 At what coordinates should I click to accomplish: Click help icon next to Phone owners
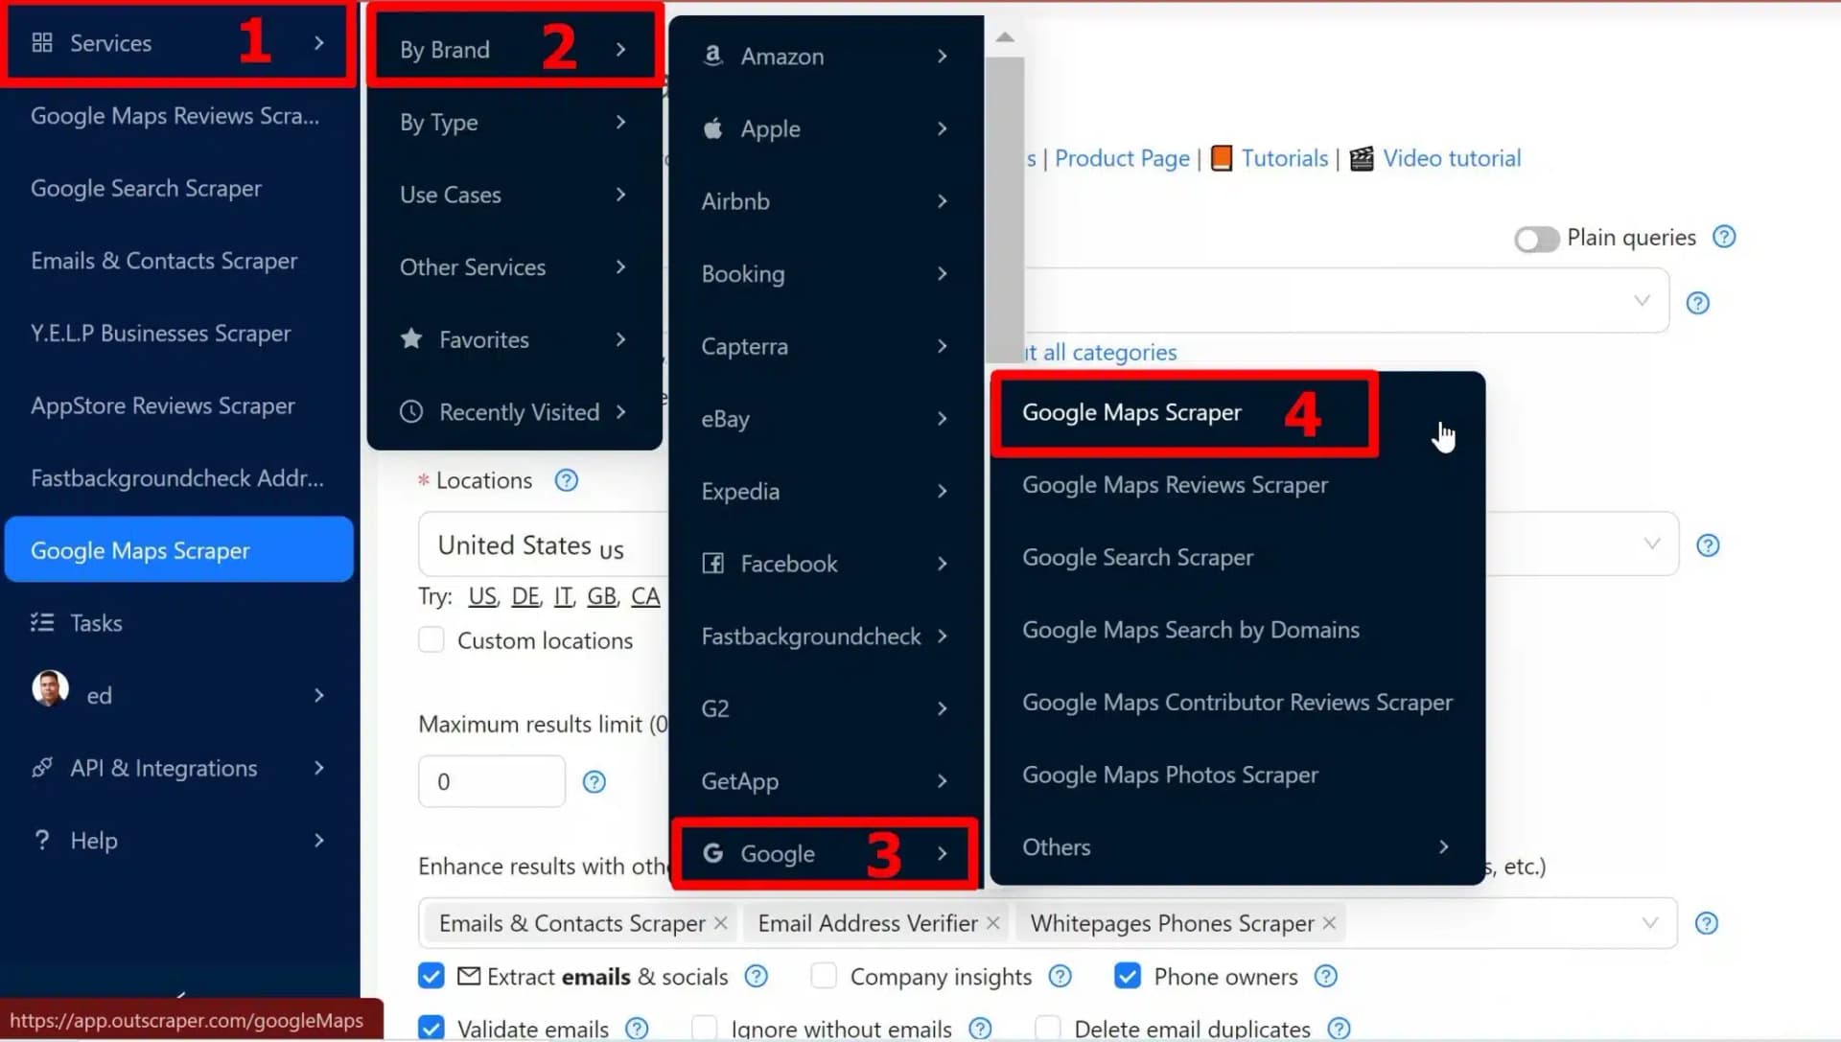tap(1325, 976)
